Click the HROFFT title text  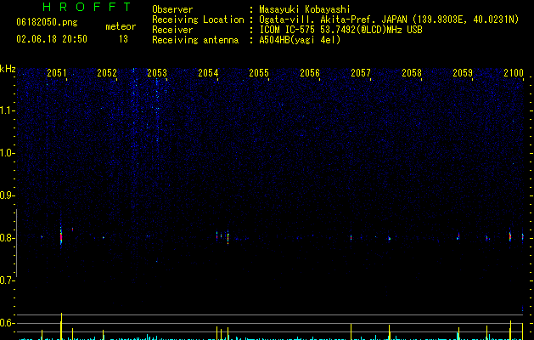[87, 7]
